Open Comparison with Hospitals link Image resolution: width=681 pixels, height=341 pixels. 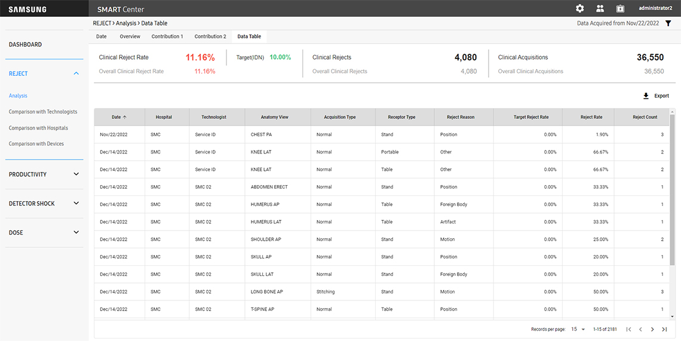tap(38, 128)
